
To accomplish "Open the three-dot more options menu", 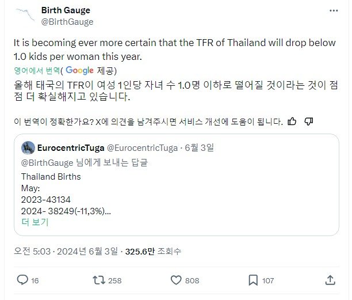I will 334,11.
